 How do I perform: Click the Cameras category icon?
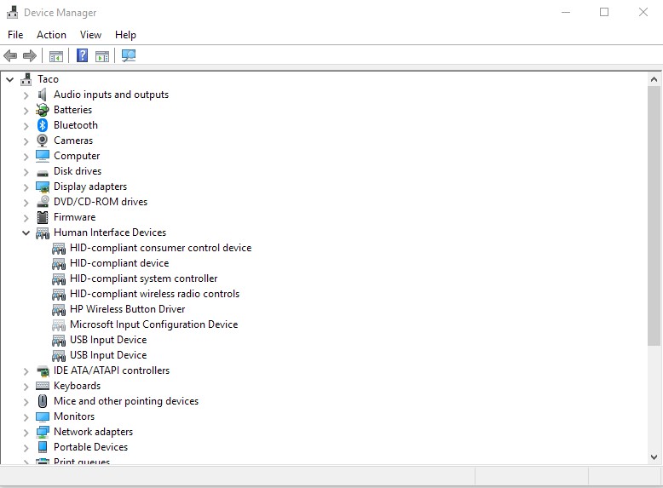43,141
